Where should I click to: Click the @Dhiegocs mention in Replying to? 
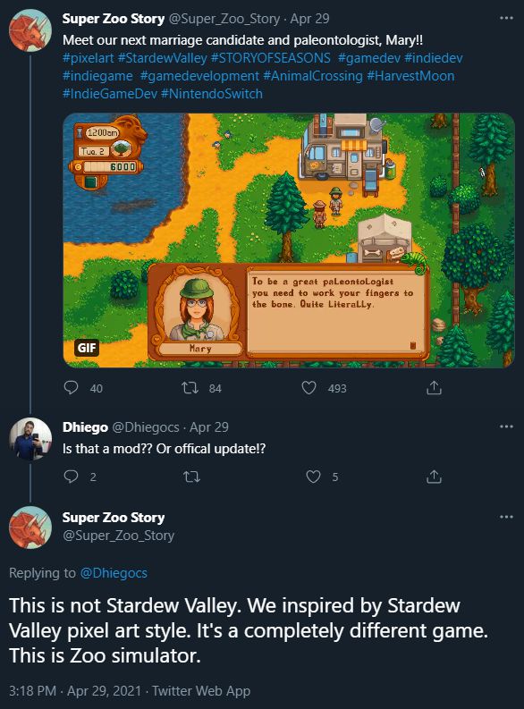click(114, 573)
